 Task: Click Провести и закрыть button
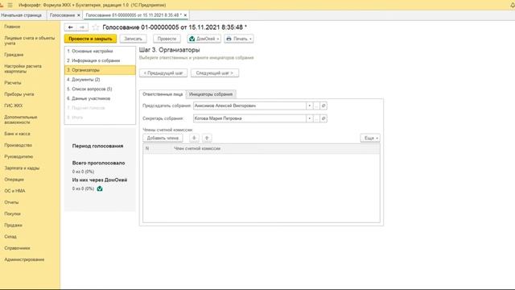pos(90,39)
